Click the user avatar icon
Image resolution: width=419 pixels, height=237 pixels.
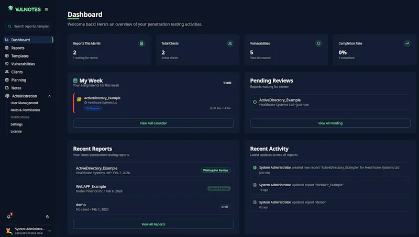pyautogui.click(x=8, y=231)
